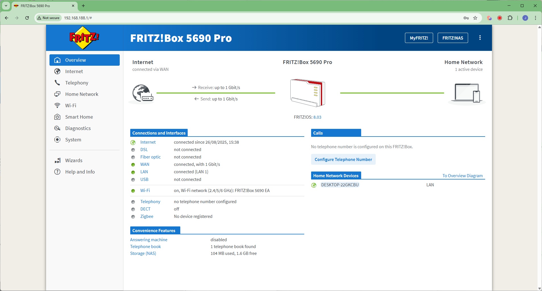Open the Telephone book link
542x291 pixels.
(x=145, y=247)
